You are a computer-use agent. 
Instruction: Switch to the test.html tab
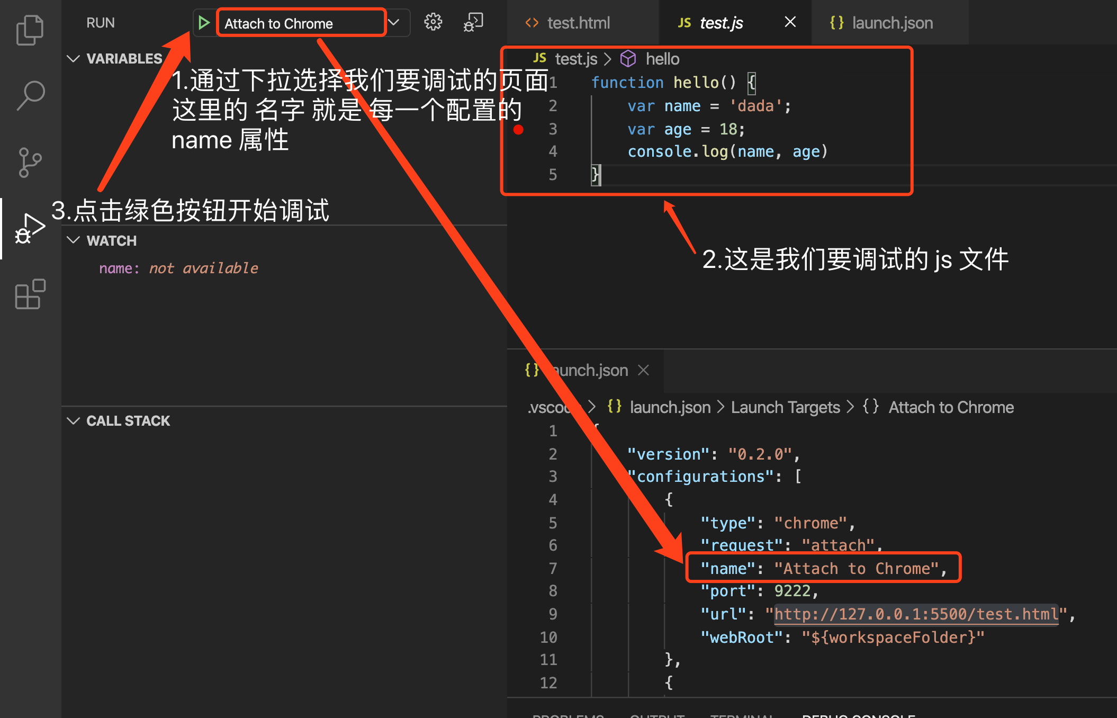pos(578,23)
